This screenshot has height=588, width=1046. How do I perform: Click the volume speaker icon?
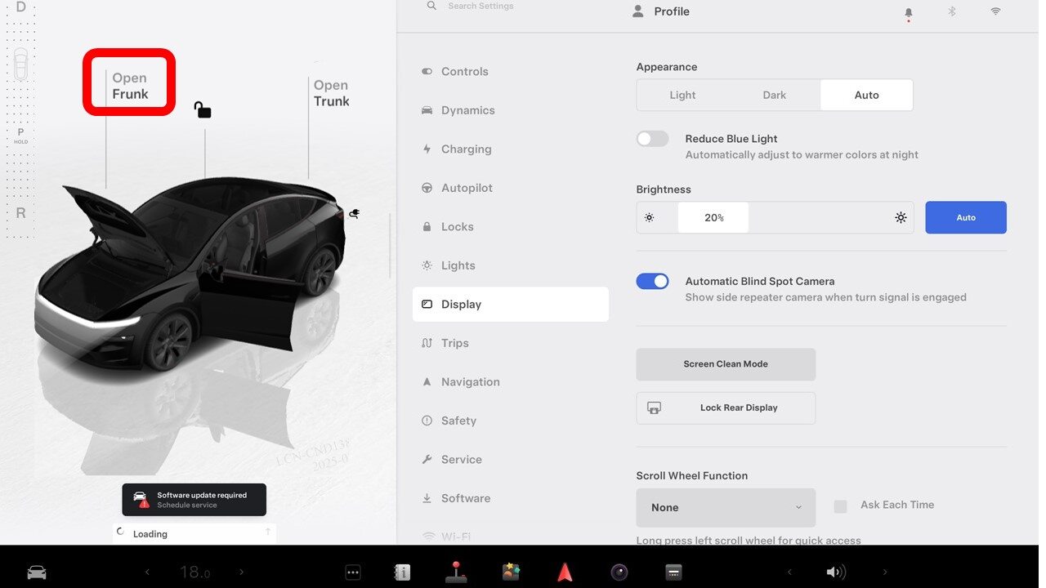click(835, 572)
